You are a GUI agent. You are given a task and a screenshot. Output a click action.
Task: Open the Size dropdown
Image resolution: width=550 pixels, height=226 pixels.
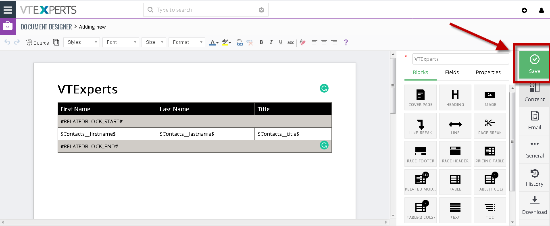coord(154,42)
